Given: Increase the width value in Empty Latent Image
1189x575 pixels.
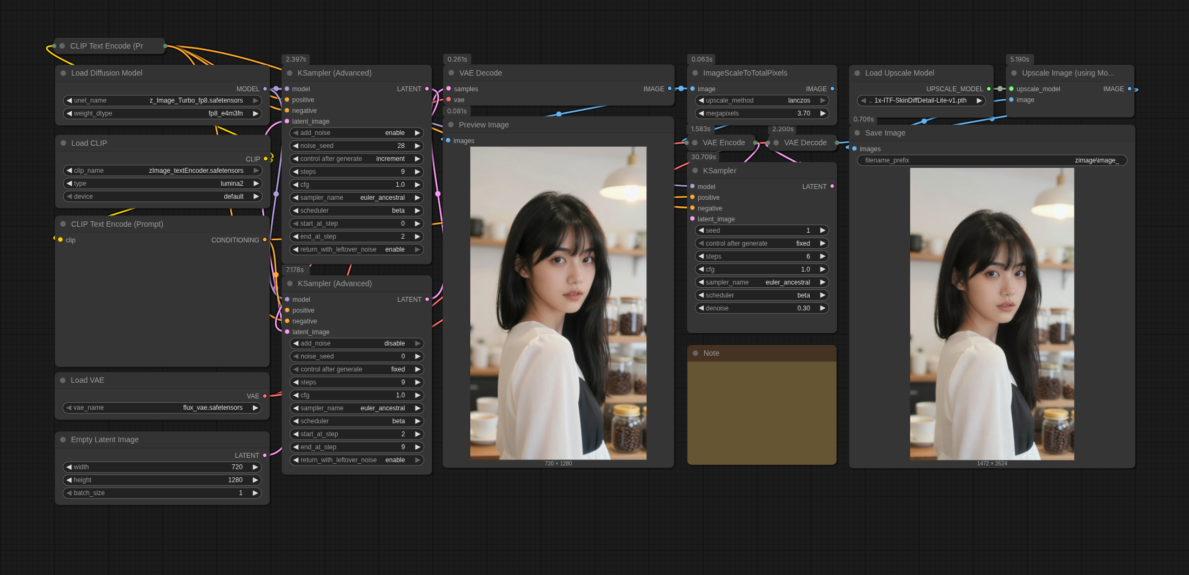Looking at the screenshot, I should pyautogui.click(x=255, y=468).
